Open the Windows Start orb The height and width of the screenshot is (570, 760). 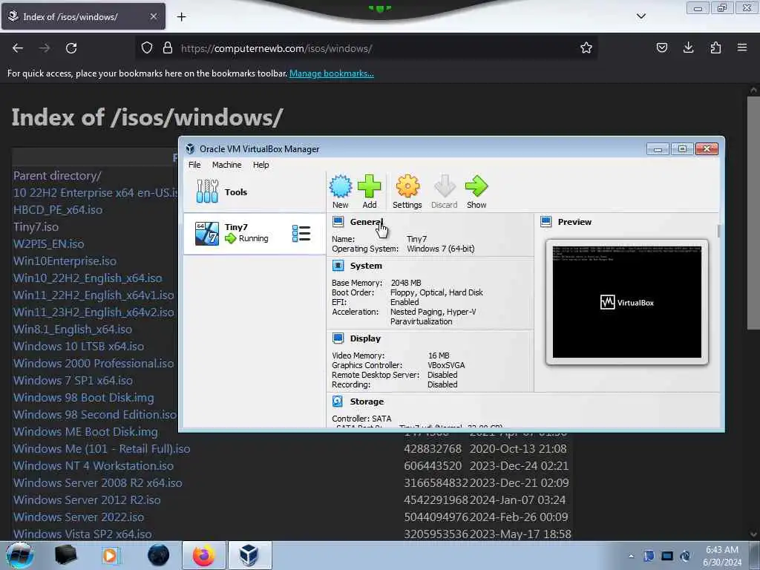coord(19,555)
